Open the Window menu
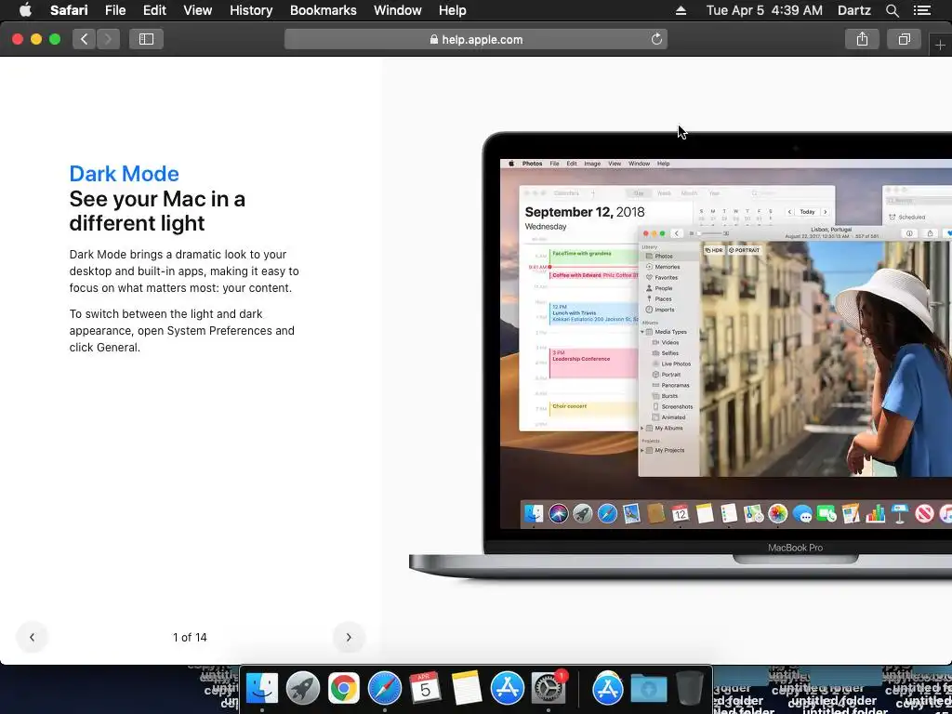This screenshot has width=952, height=714. pyautogui.click(x=398, y=10)
